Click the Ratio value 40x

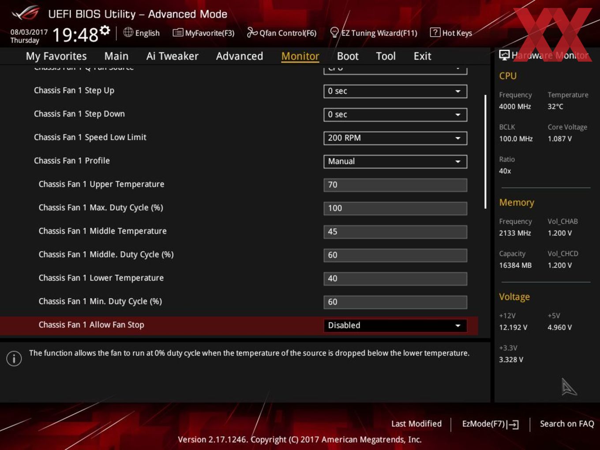pos(505,171)
